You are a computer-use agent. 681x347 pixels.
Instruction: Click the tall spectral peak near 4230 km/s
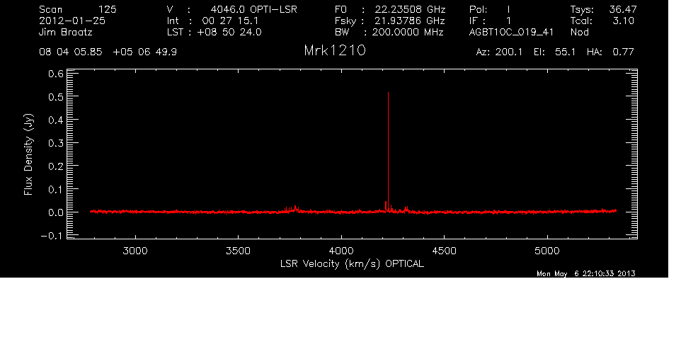388,142
